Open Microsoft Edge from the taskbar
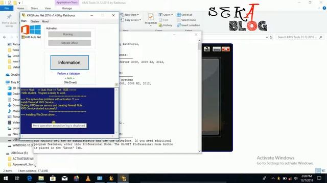This screenshot has width=327, height=183. (x=30, y=178)
